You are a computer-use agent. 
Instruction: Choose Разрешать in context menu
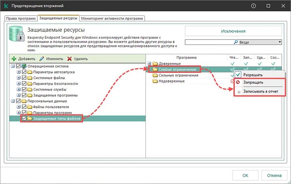tap(260, 75)
